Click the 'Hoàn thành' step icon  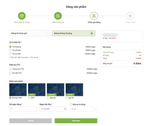pos(130,16)
